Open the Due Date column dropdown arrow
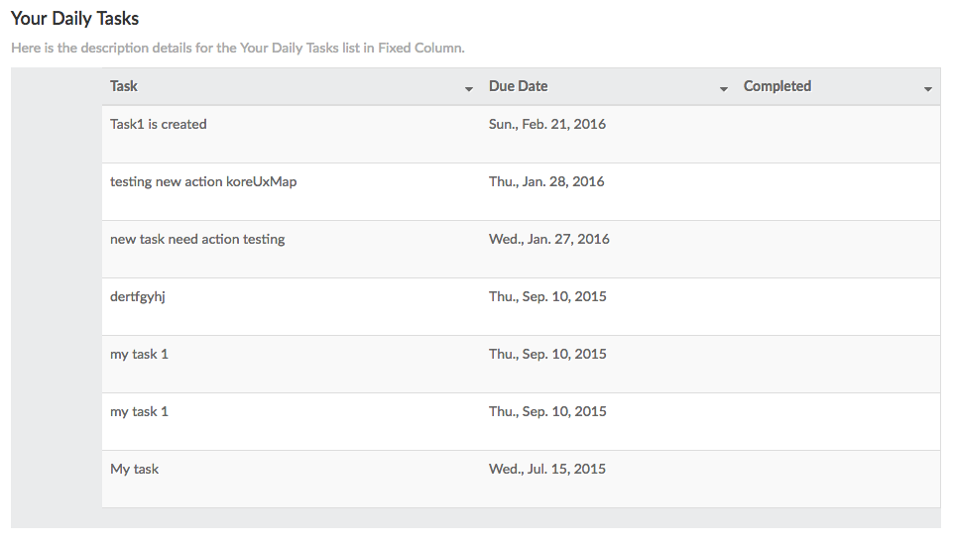The image size is (954, 542). [724, 89]
